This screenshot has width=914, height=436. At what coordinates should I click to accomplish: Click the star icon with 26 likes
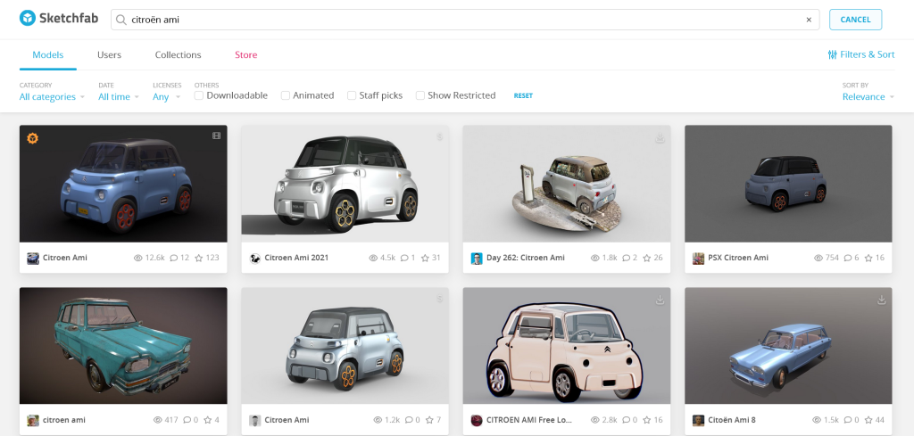coord(646,258)
